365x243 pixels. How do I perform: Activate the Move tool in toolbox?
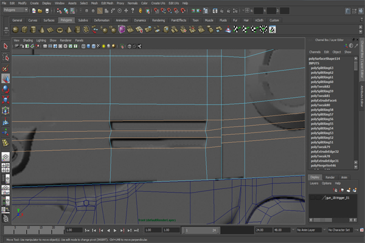[x=5, y=78]
